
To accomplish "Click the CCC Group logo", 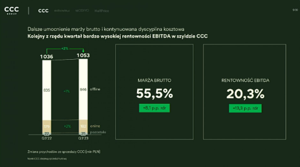I will pos(11,10).
